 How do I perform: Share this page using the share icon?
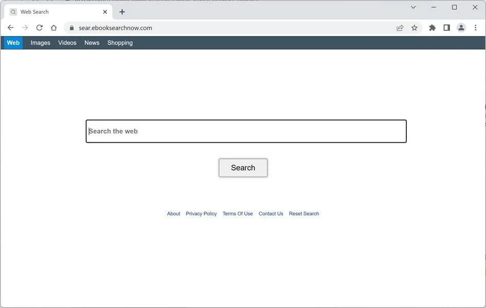pyautogui.click(x=400, y=28)
